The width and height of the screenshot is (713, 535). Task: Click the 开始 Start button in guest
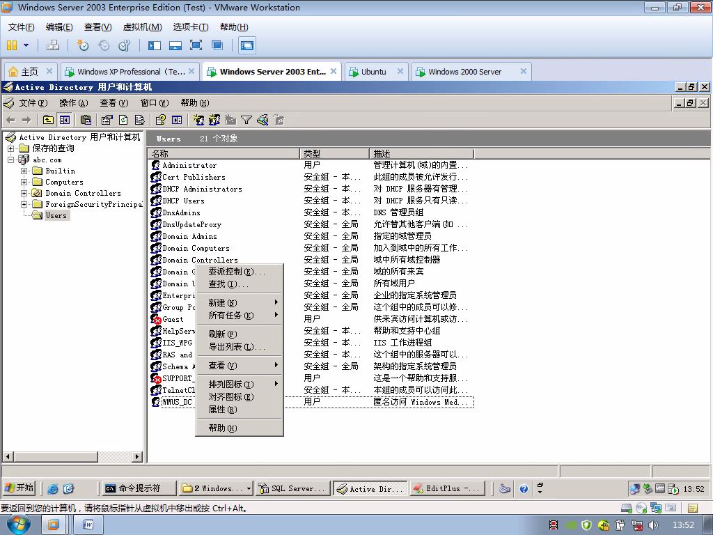(19, 488)
